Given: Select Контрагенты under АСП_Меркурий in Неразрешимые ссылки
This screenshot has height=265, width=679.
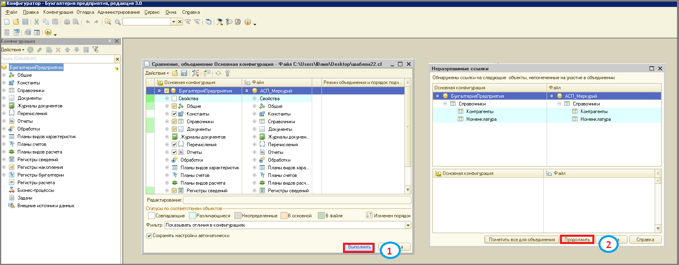Looking at the screenshot, I should point(594,111).
